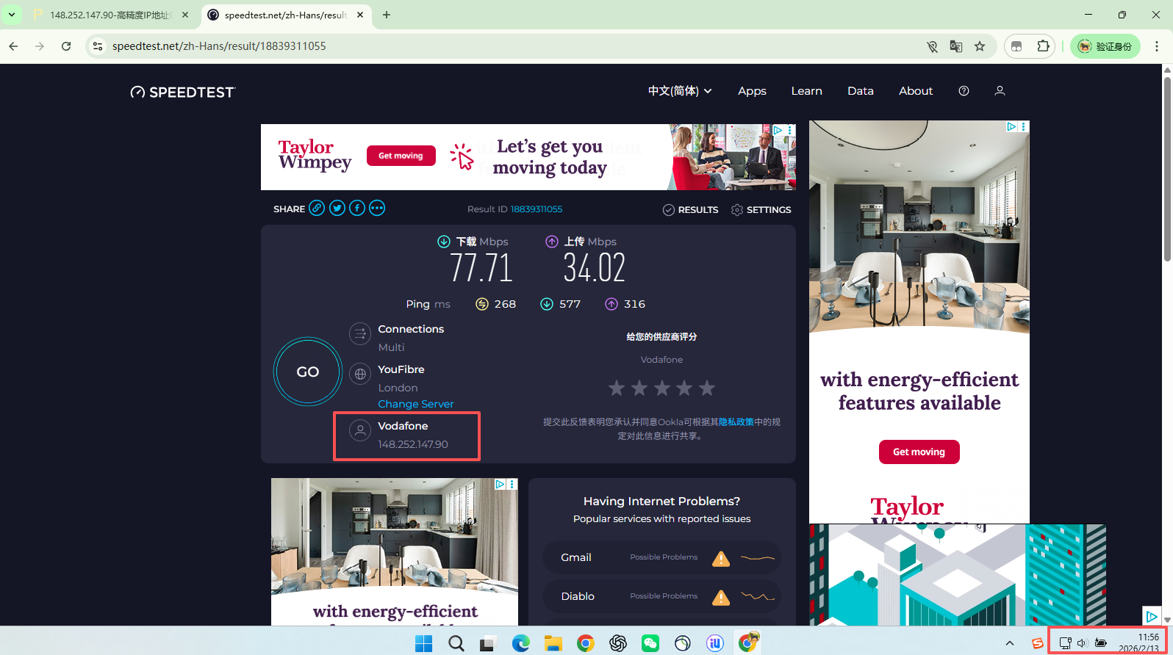Open the user account icon
Screen dimensions: 1173x655
pyautogui.click(x=1000, y=91)
